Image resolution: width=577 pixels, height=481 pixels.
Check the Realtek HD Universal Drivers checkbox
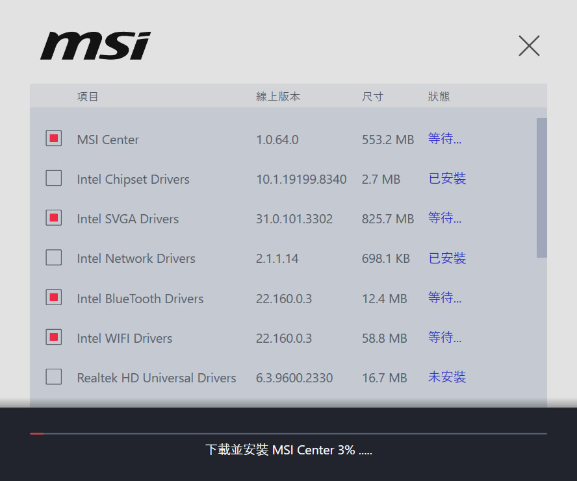[x=54, y=377]
